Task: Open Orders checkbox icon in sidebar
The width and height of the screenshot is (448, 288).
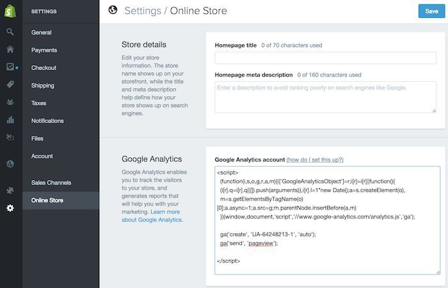Action: (10, 66)
